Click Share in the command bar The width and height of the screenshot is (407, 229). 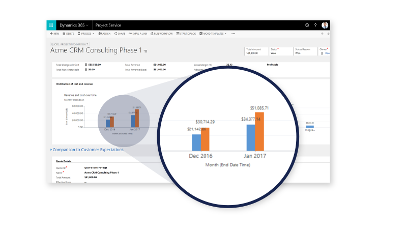coord(120,34)
